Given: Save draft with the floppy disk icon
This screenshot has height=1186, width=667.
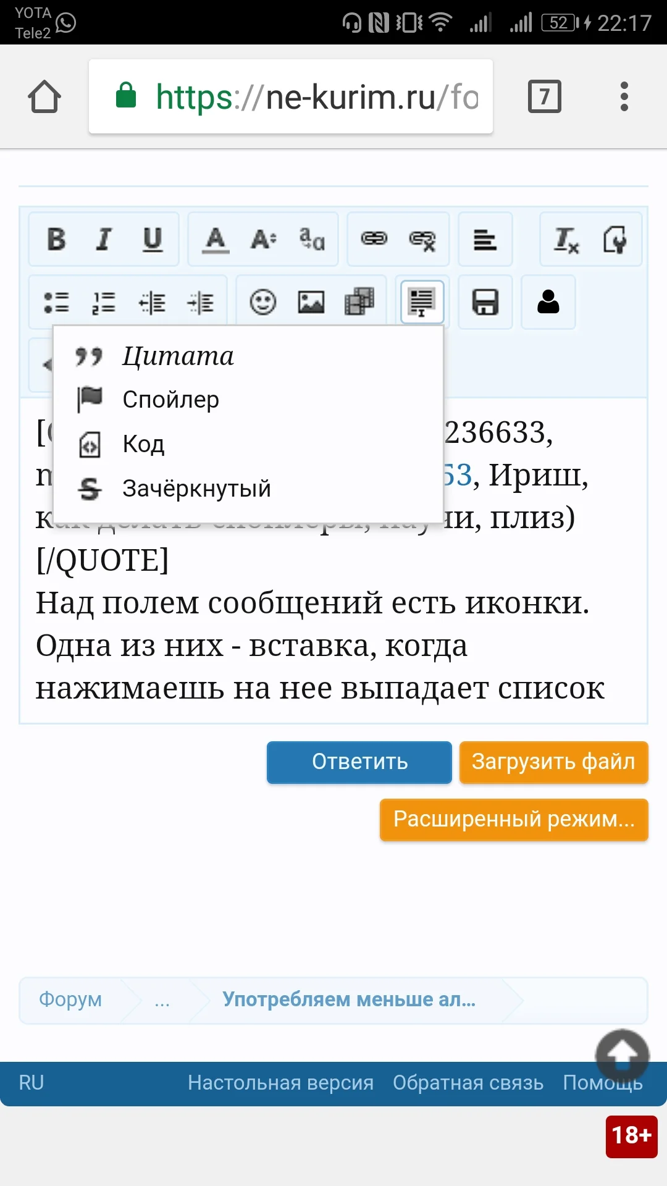Looking at the screenshot, I should (485, 303).
